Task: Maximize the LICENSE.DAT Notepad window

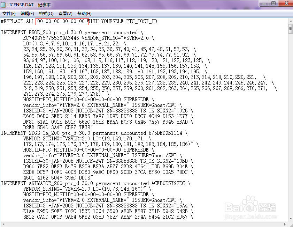Action: 273,3
